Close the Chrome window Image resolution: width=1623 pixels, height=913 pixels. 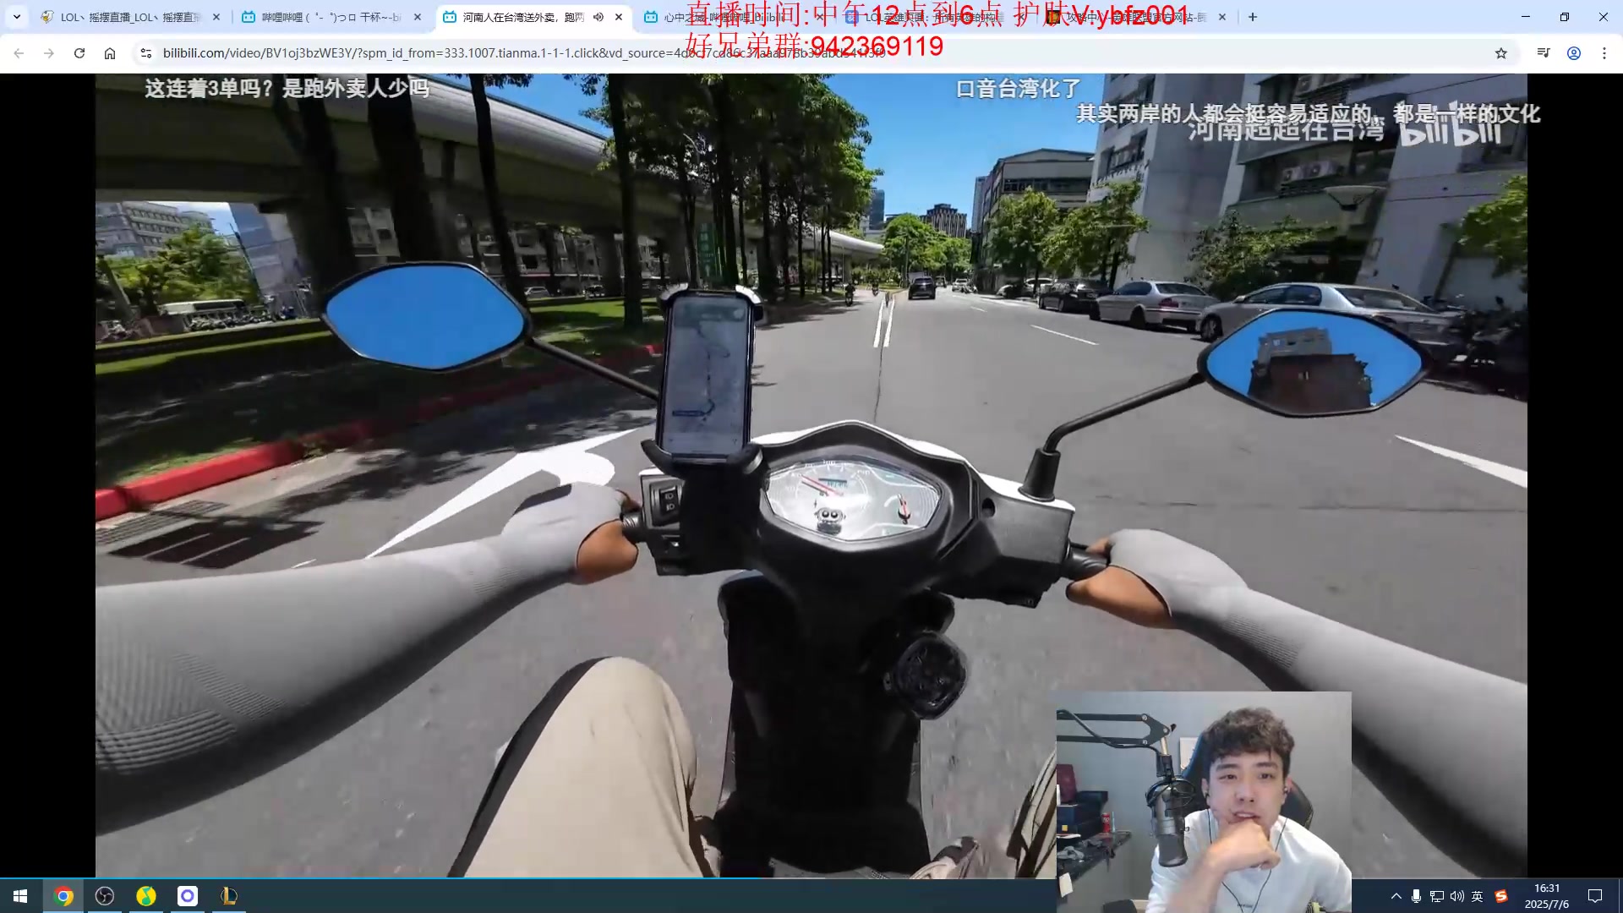tap(1604, 17)
